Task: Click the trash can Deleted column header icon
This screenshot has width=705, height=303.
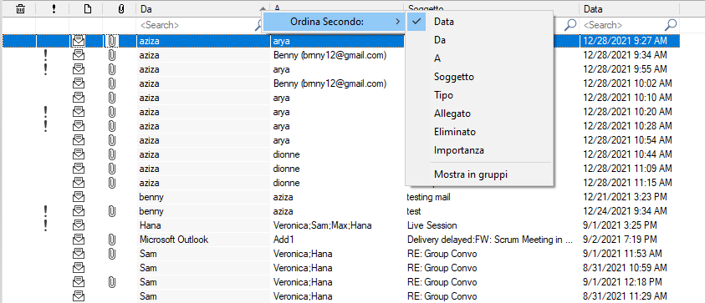Action: [x=20, y=8]
